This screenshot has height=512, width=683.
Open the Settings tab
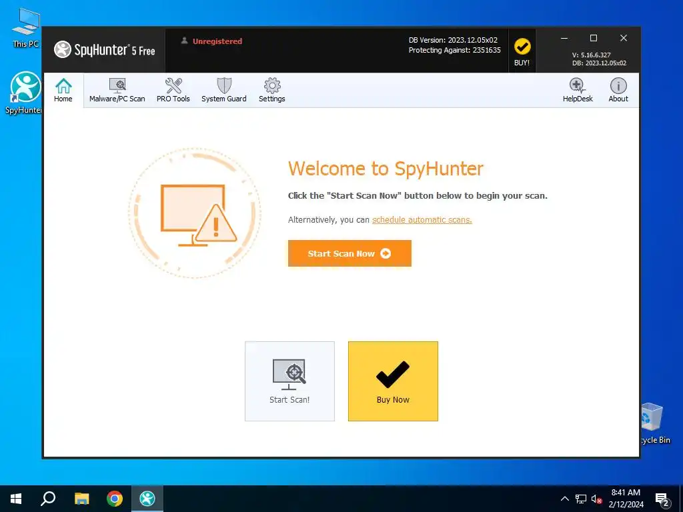[272, 90]
